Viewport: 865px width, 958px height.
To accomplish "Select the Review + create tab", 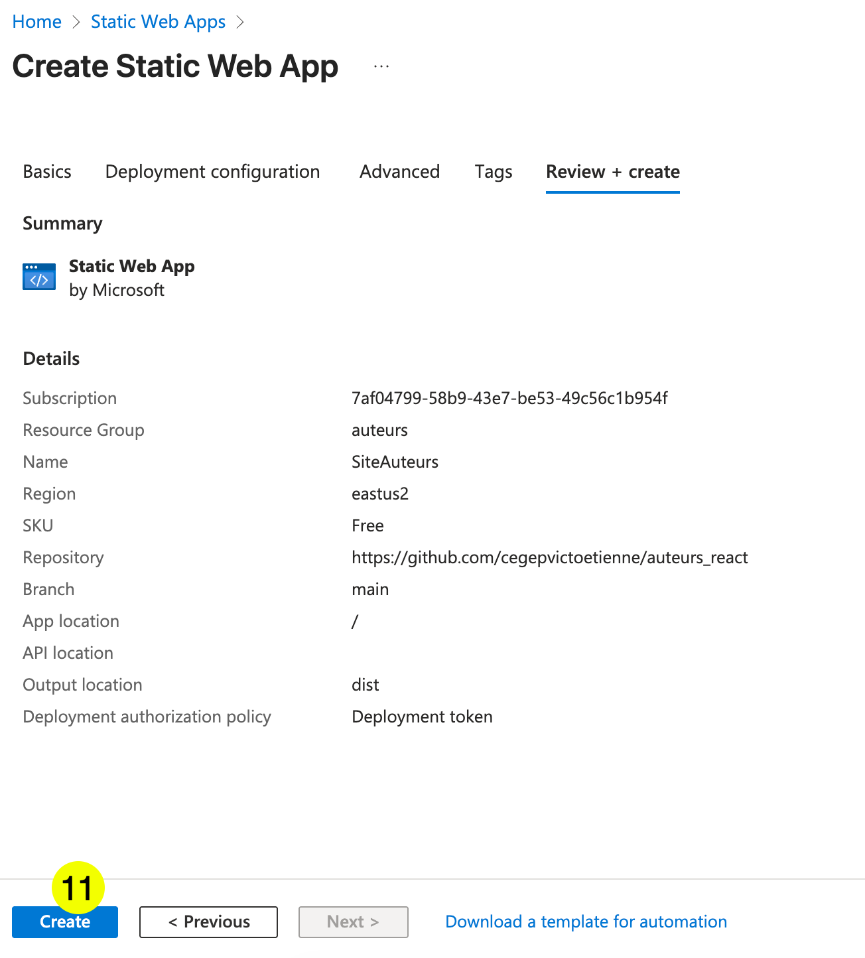I will click(x=612, y=171).
